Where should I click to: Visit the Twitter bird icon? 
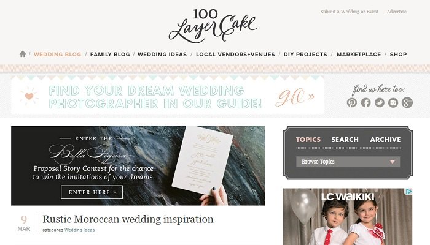[x=380, y=102]
